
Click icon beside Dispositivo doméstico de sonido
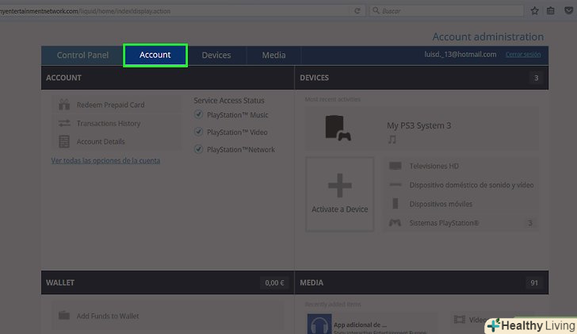pyautogui.click(x=395, y=185)
